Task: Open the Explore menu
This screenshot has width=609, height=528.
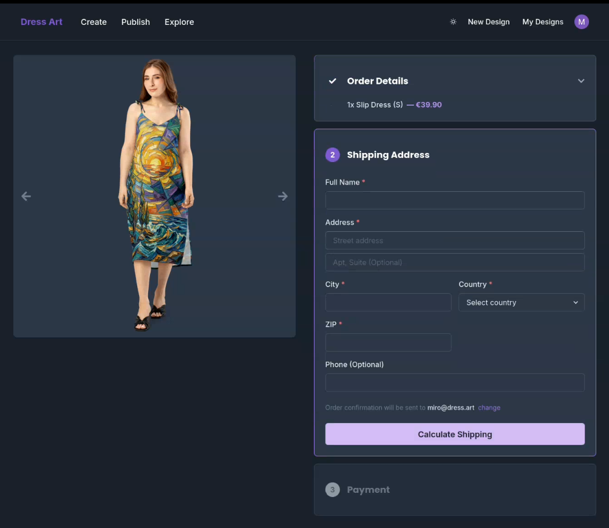Action: coord(179,22)
